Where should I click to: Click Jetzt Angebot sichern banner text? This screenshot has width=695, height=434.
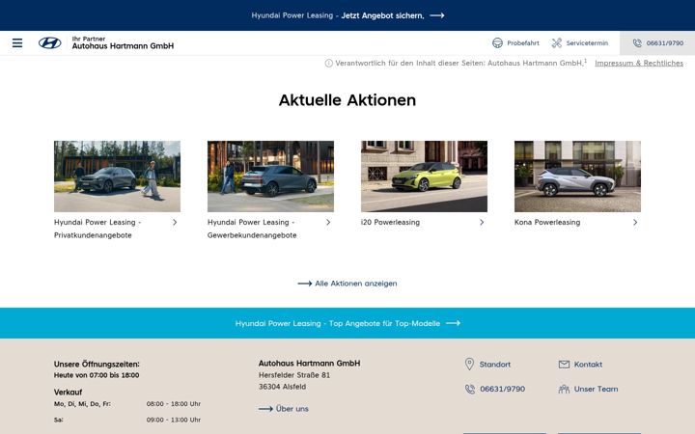pos(382,15)
